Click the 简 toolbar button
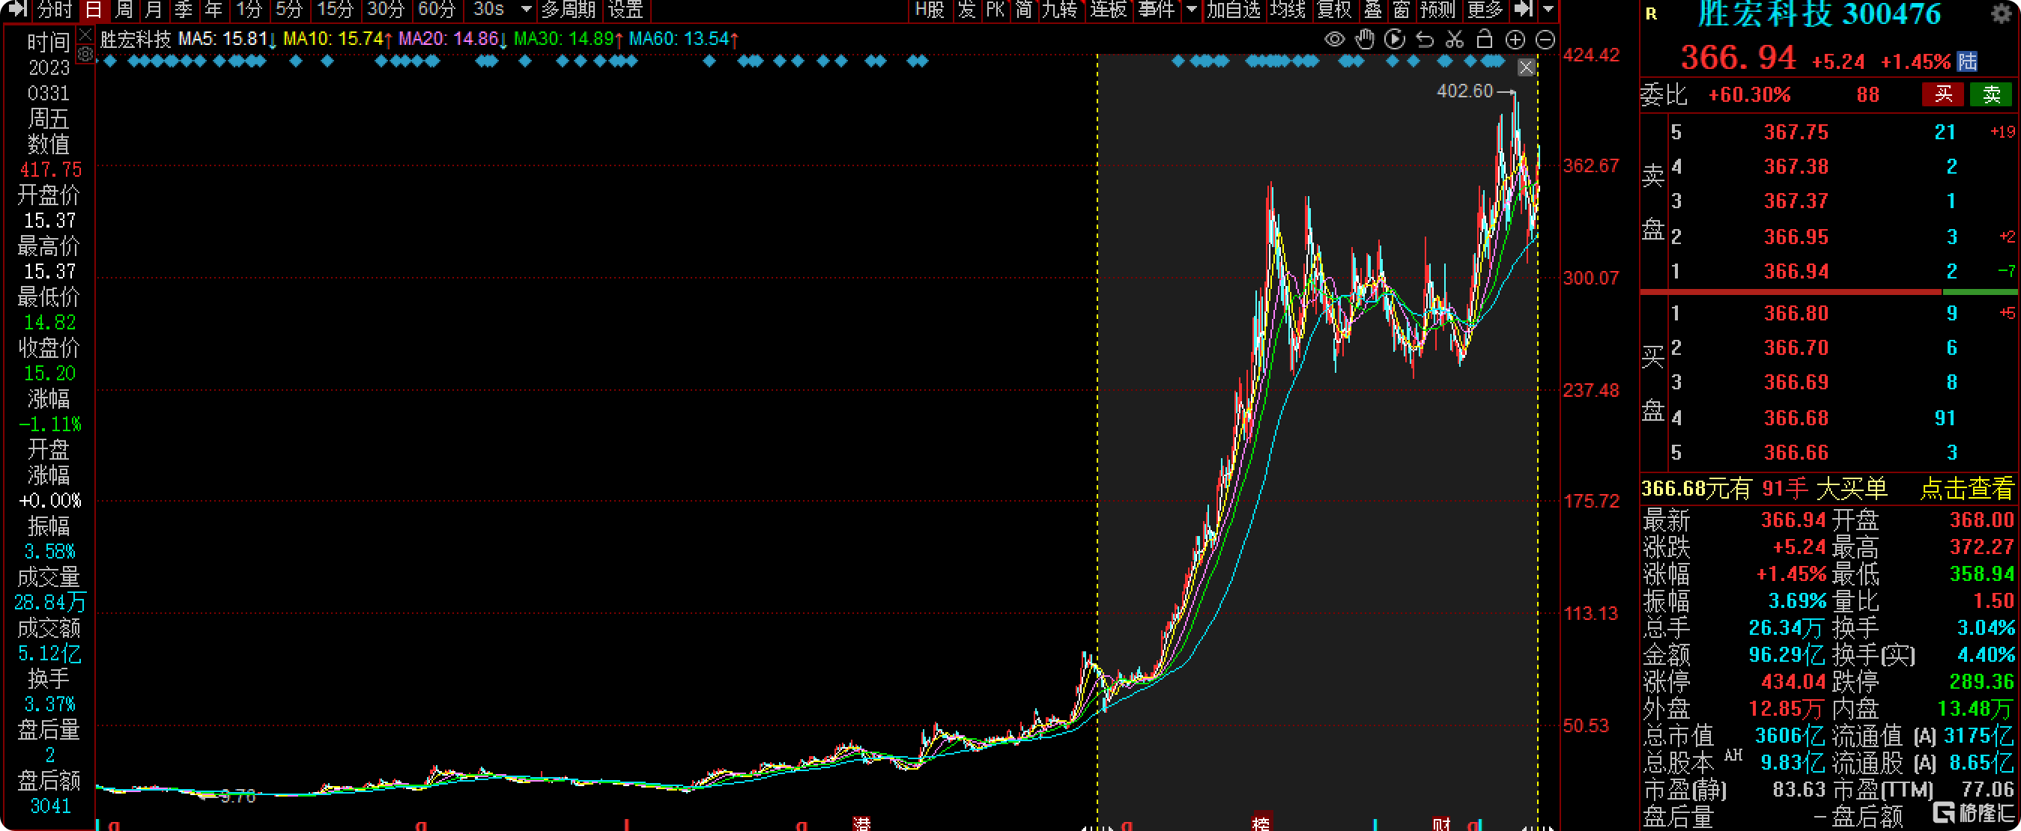The height and width of the screenshot is (831, 2021). pos(1024,10)
